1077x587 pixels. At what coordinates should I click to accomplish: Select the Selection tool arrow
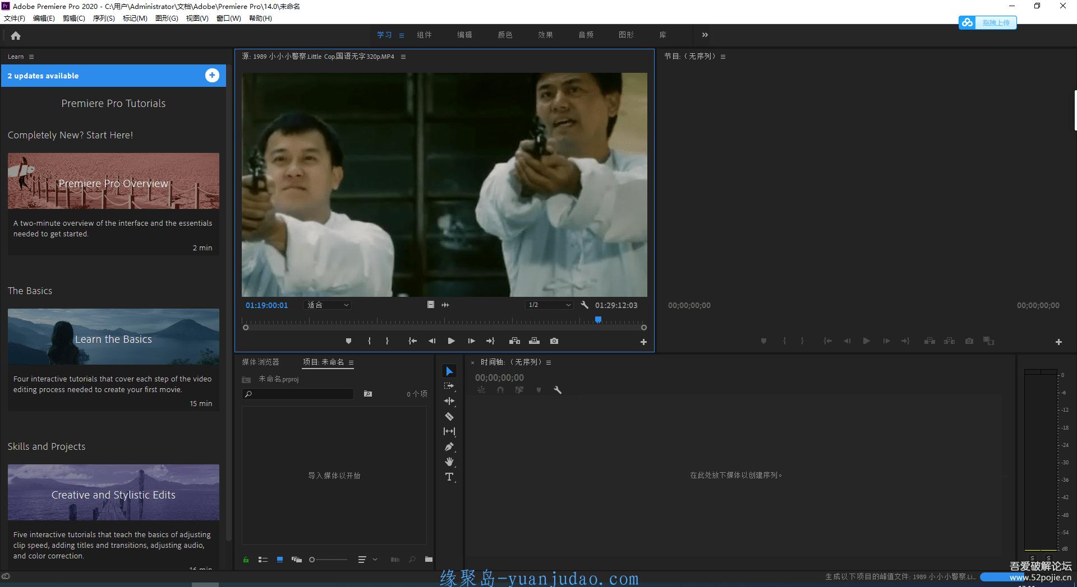(x=449, y=371)
